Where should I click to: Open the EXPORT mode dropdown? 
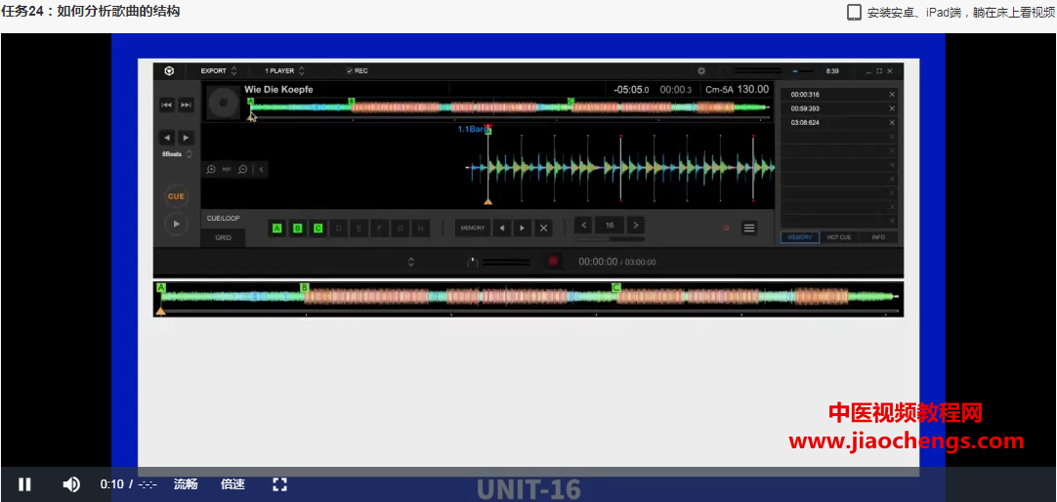coord(219,70)
